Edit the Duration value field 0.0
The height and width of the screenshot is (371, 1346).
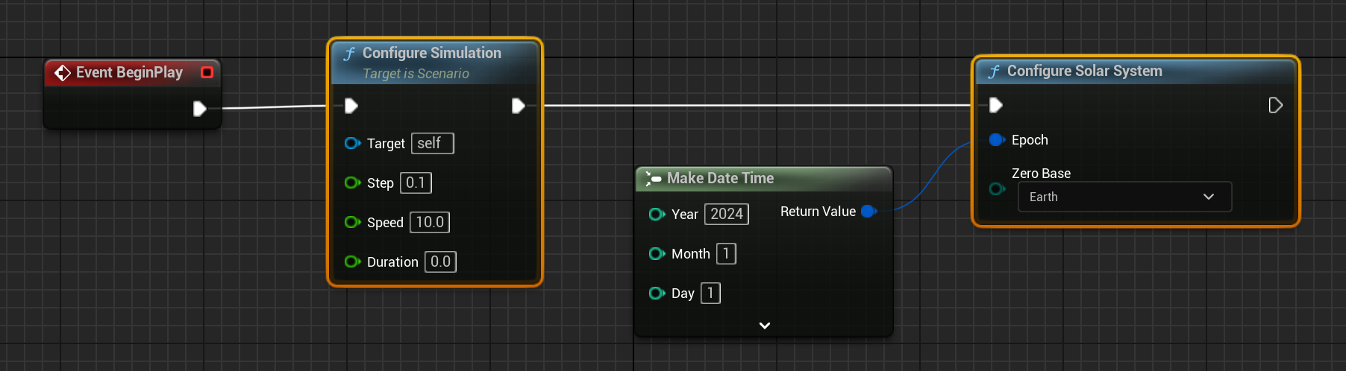click(440, 261)
